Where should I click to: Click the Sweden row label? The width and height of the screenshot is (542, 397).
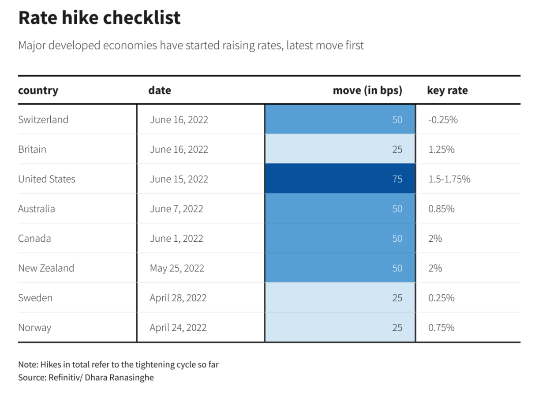tap(35, 298)
